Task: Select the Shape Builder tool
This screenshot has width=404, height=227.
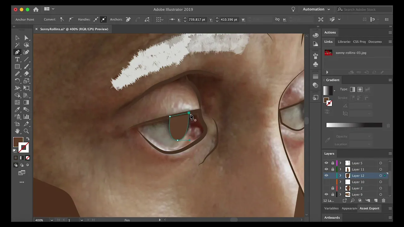Action: point(17,95)
